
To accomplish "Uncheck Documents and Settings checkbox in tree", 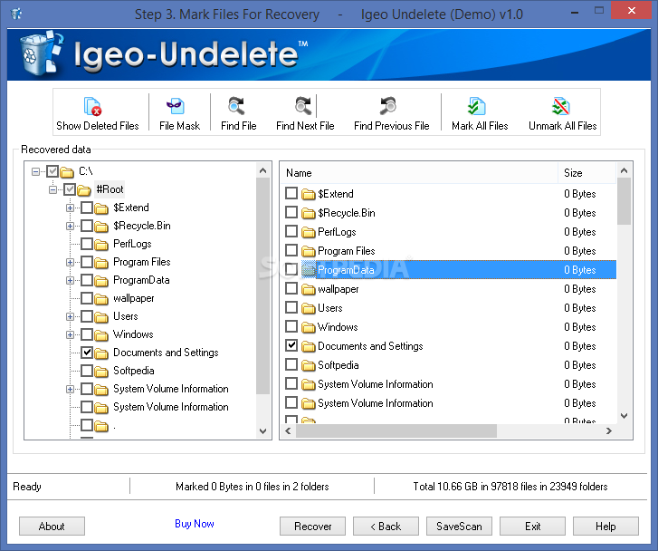I will coord(87,353).
